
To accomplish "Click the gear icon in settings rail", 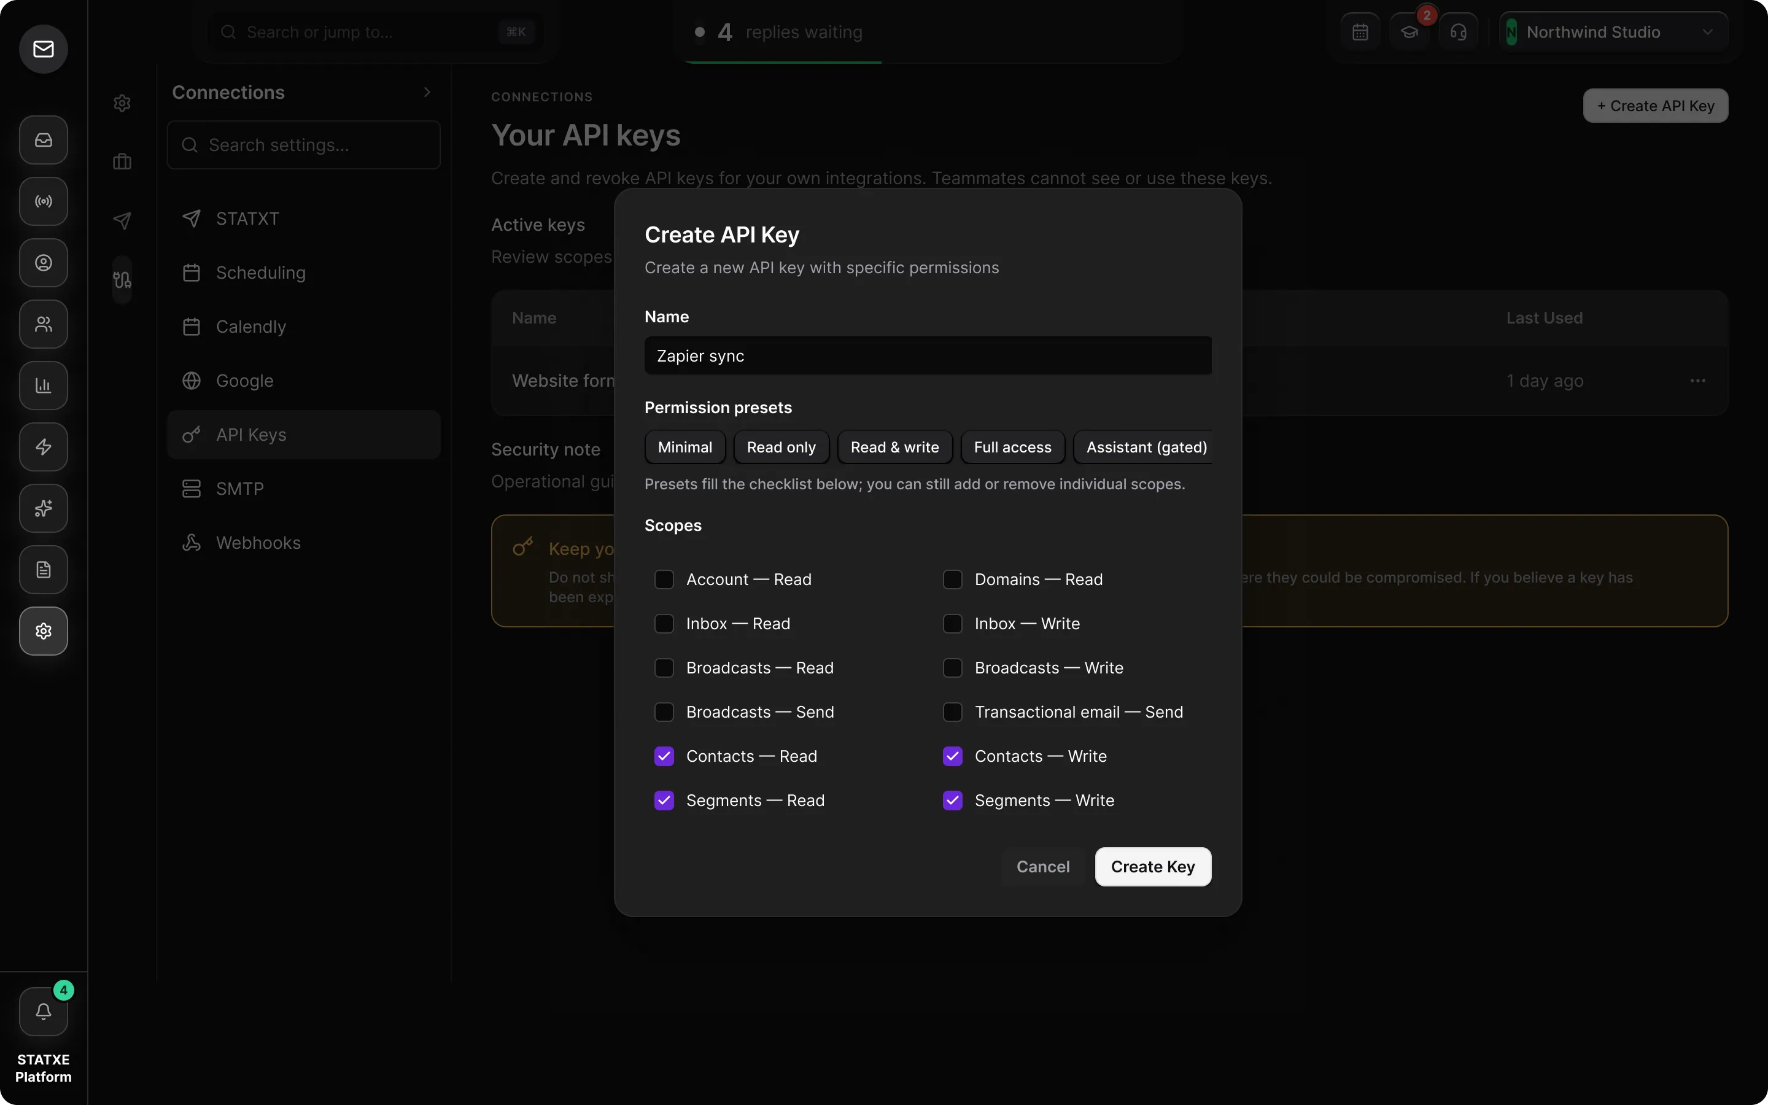I will point(122,103).
